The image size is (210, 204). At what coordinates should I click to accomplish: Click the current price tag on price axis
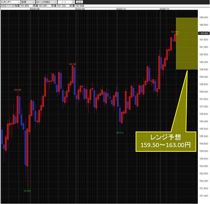[x=204, y=33]
